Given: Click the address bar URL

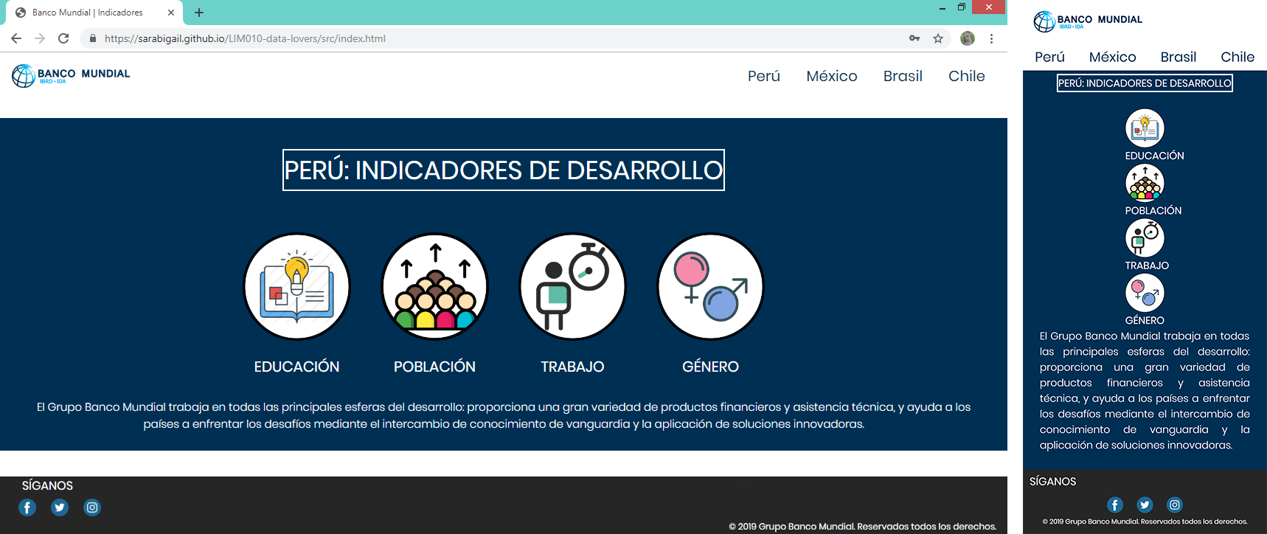Looking at the screenshot, I should [245, 38].
